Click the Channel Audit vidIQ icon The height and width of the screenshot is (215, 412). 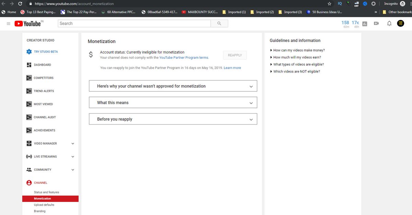pos(29,117)
